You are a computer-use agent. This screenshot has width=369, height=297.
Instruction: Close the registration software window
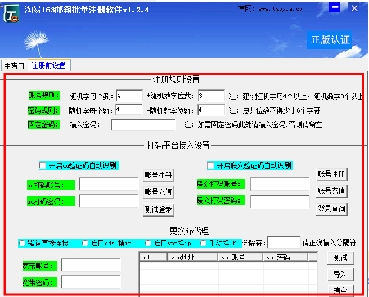click(354, 8)
